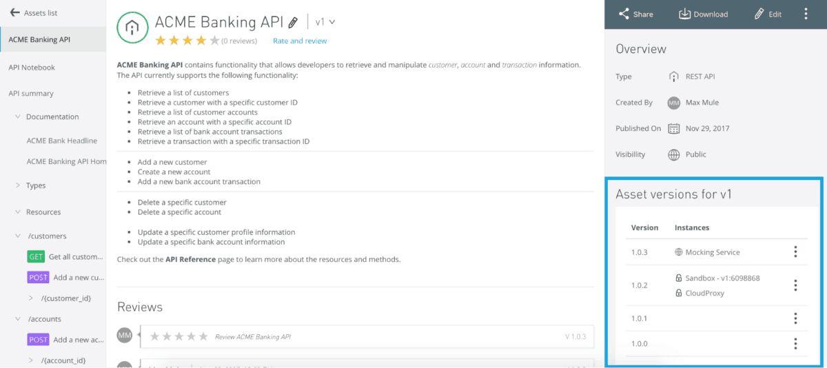
Task: Click version 1.0.0 in the versions table
Action: pyautogui.click(x=640, y=343)
